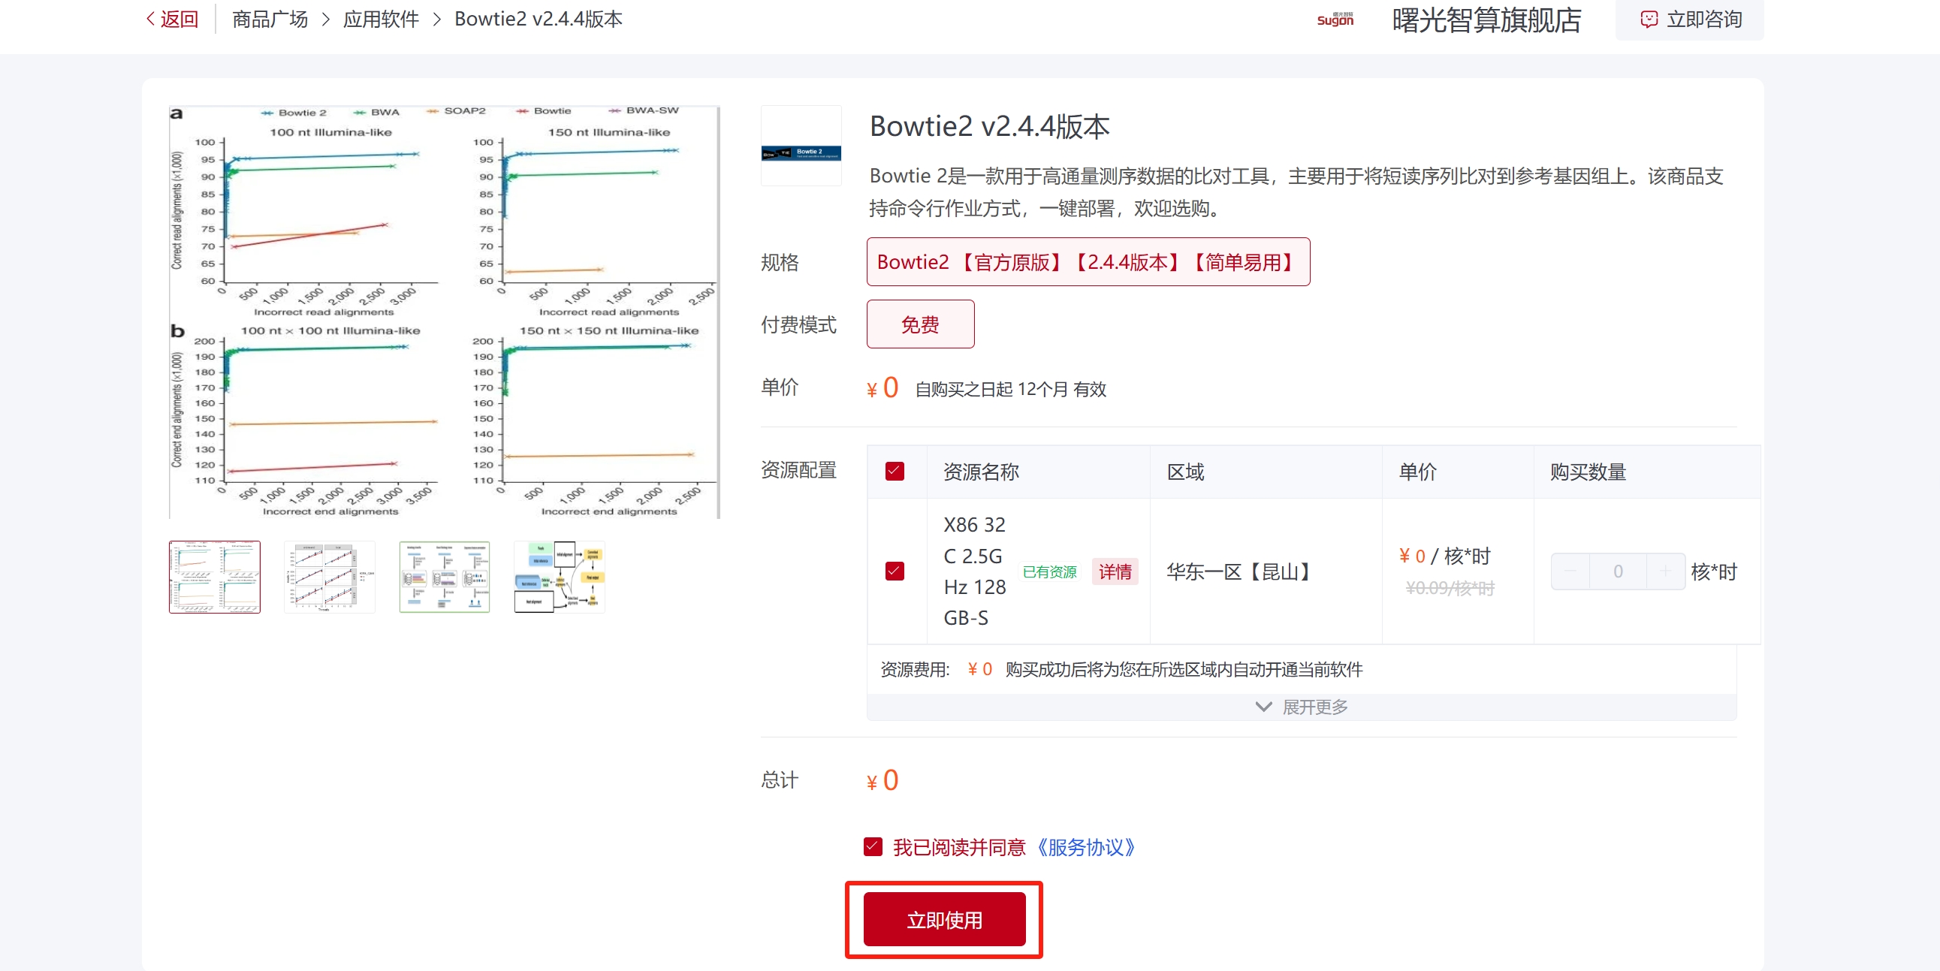
Task: Select the first benchmark chart thumbnail
Action: pos(215,577)
